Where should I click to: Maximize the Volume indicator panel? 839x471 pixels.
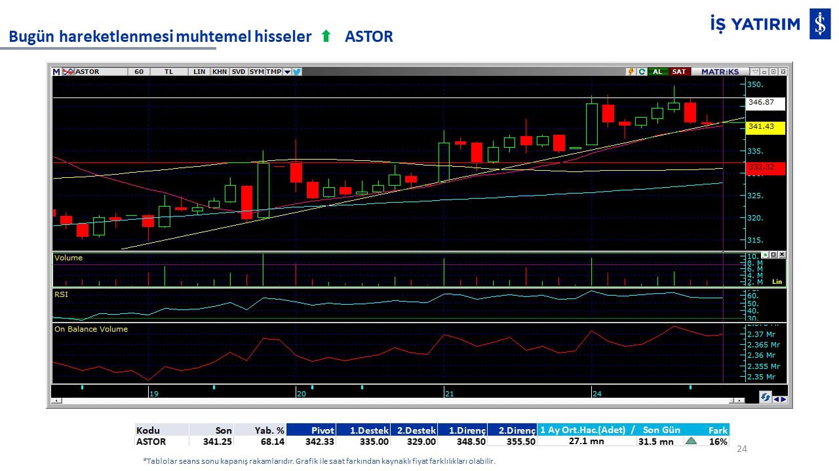coord(773,254)
